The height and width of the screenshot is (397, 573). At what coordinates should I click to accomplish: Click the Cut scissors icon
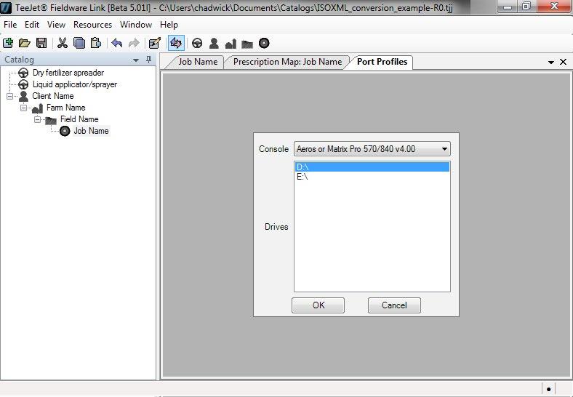[63, 43]
